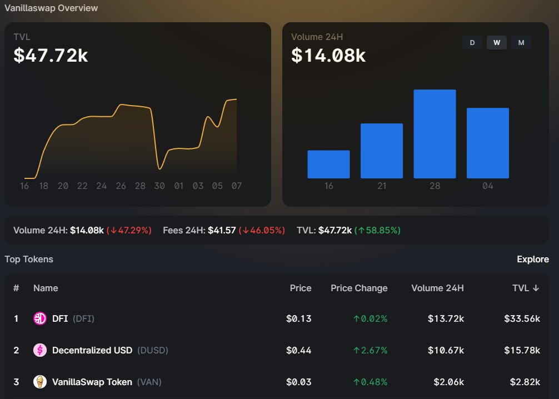Image resolution: width=559 pixels, height=399 pixels.
Task: Click VAN TVL $2.82k cell
Action: pos(525,382)
